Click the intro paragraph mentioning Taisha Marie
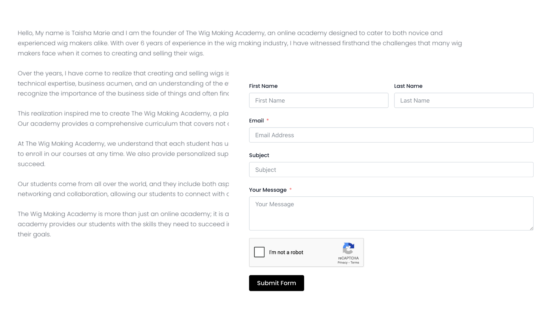Screen dimensions: 554x311 tap(239, 43)
